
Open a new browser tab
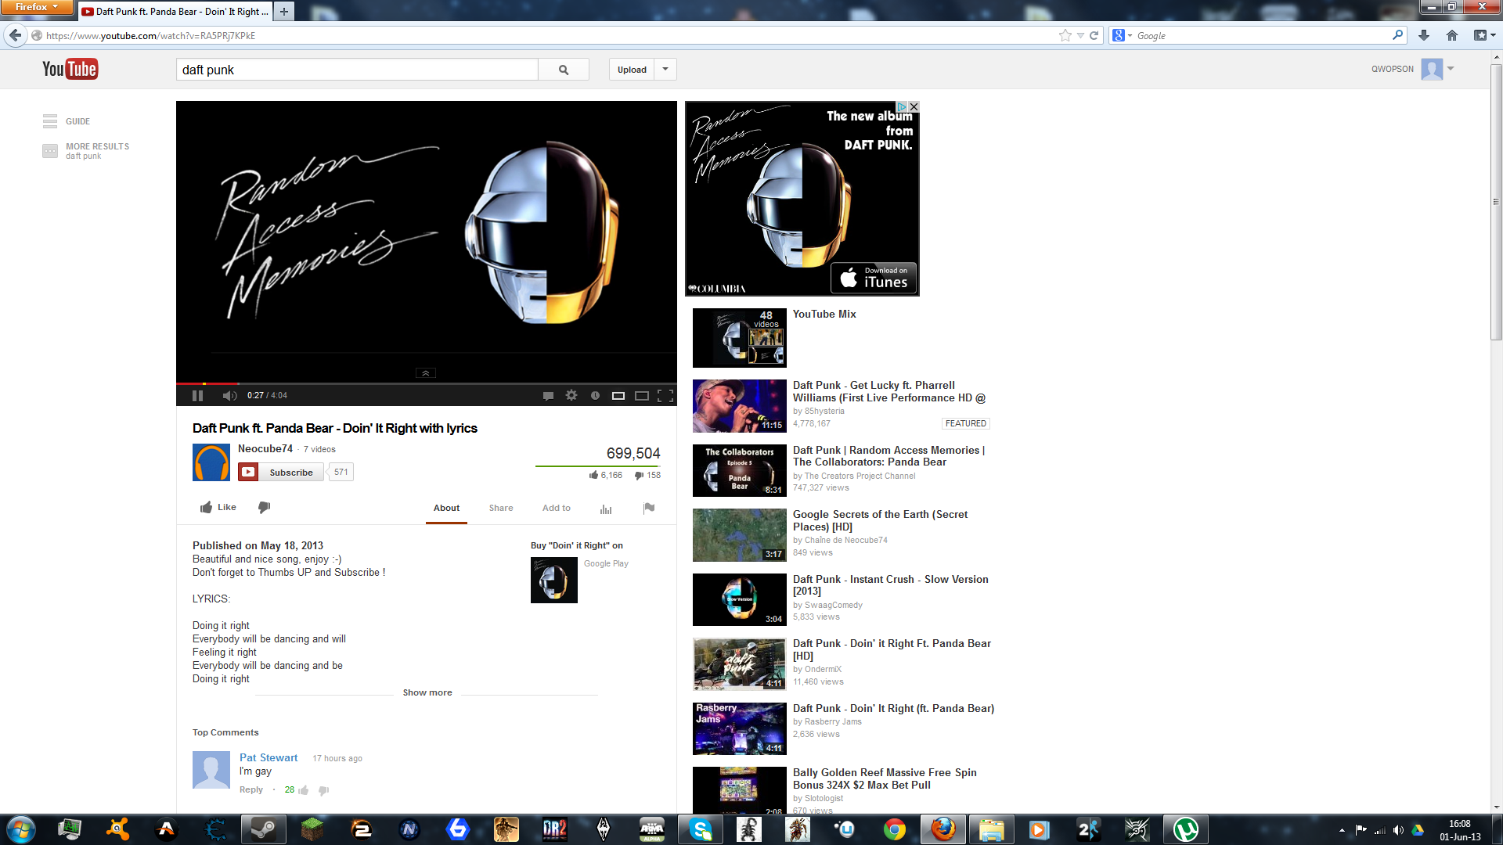pos(284,12)
